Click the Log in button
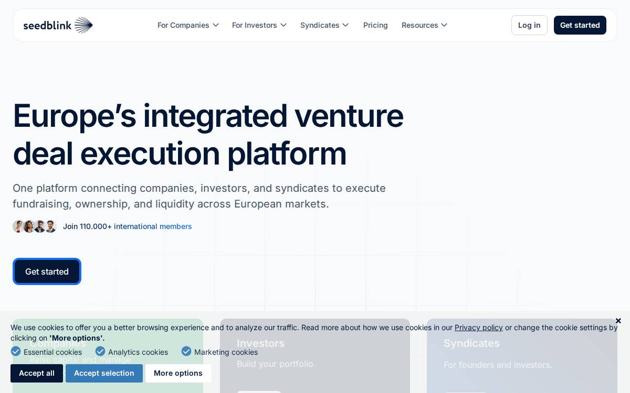 [x=529, y=25]
